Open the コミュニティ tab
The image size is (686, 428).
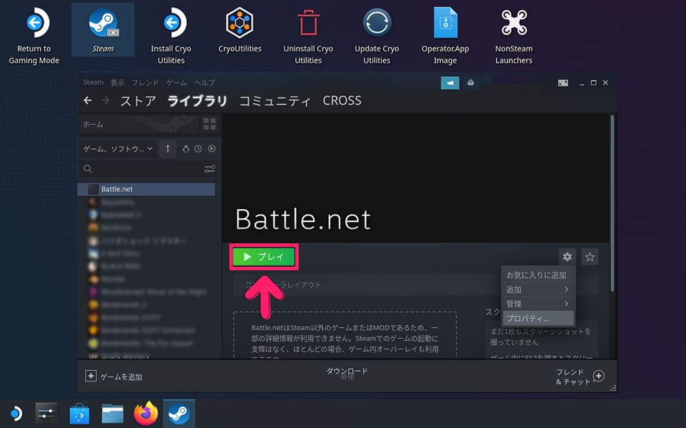tap(275, 101)
